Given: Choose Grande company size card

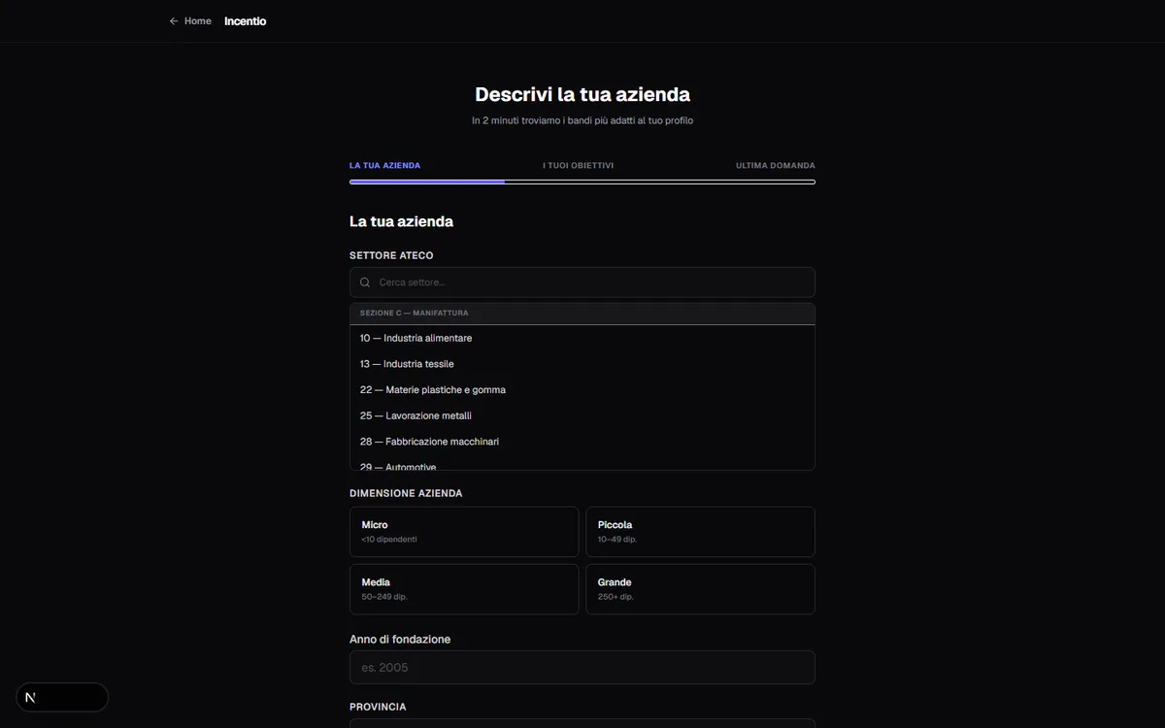Looking at the screenshot, I should pyautogui.click(x=700, y=589).
